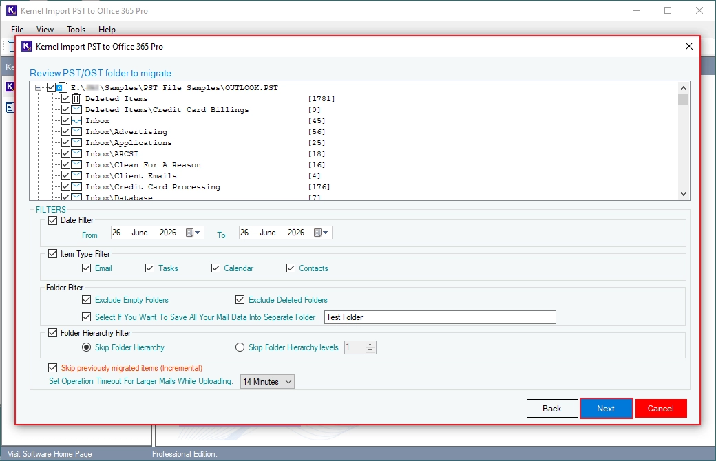Open the Help menu

point(107,29)
